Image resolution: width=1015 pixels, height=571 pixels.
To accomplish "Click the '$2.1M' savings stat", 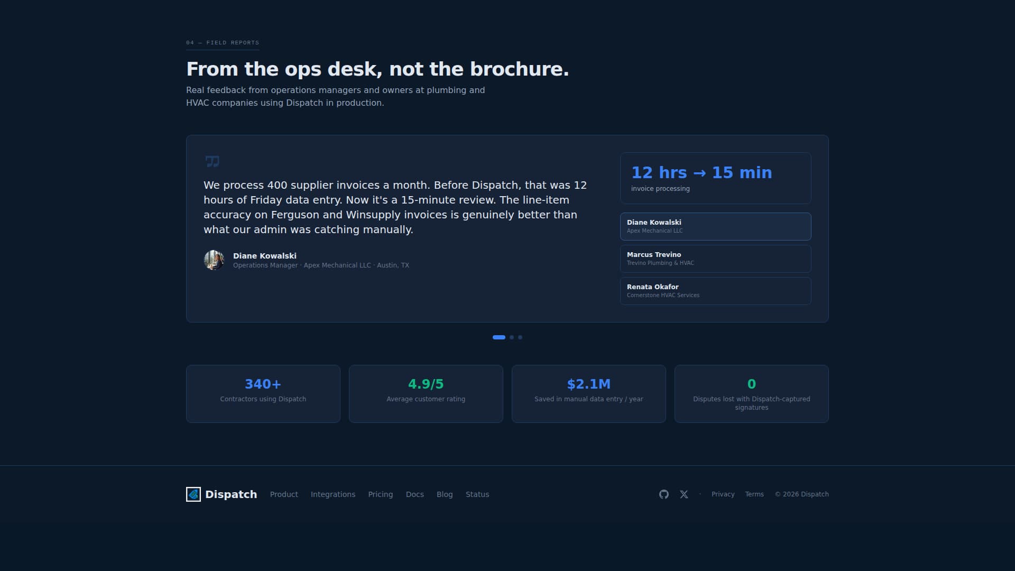I will coord(589,384).
